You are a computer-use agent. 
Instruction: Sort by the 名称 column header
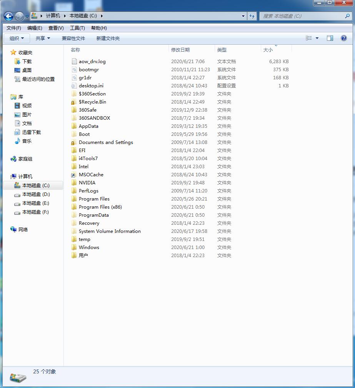click(x=75, y=50)
